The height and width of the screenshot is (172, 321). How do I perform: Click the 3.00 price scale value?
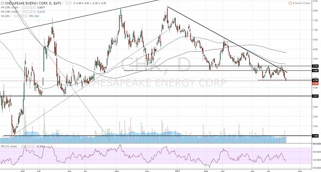(315, 107)
